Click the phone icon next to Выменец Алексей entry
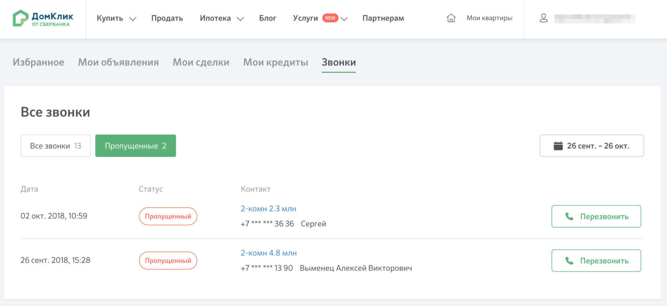 (569, 261)
